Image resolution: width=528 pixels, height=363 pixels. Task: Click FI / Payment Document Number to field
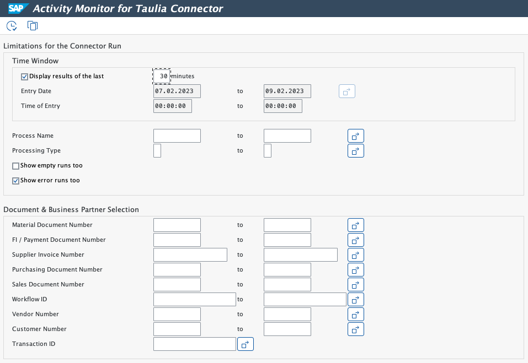coord(287,240)
